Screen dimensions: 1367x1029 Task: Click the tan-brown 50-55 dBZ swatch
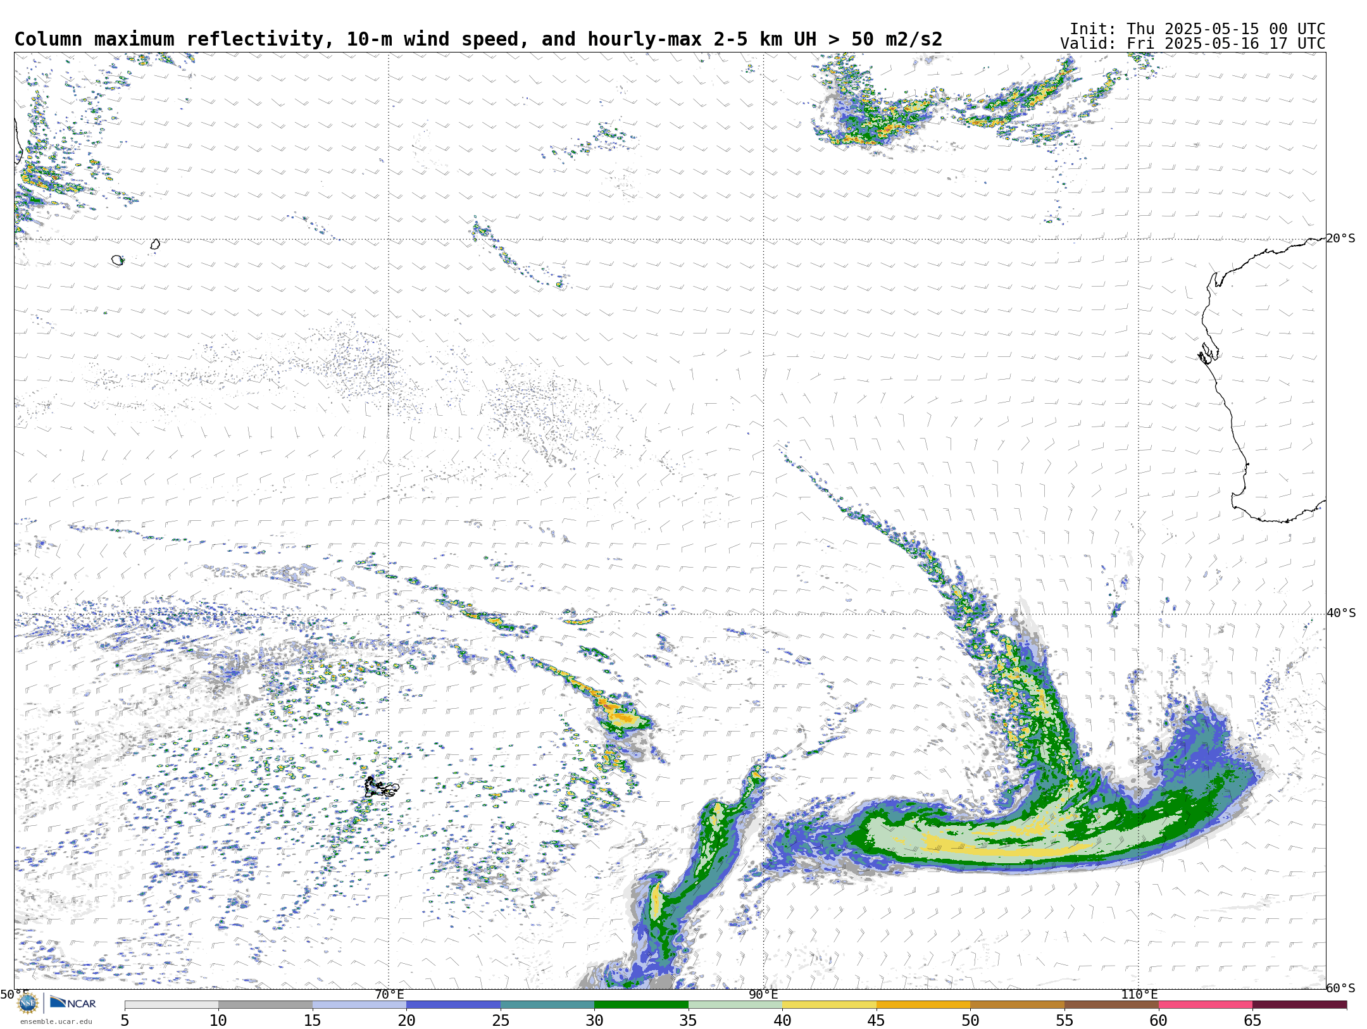coord(1017,1004)
